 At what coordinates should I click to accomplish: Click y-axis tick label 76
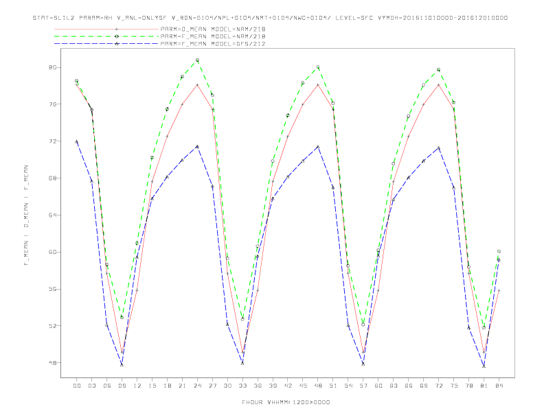[52, 104]
